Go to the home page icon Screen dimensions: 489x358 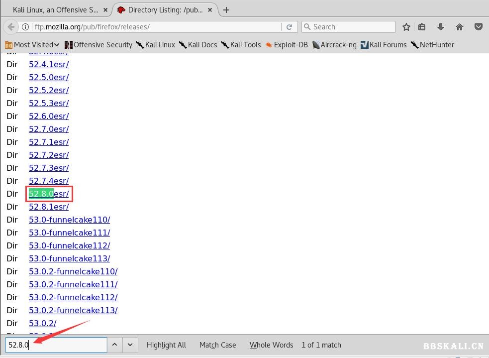click(x=460, y=27)
